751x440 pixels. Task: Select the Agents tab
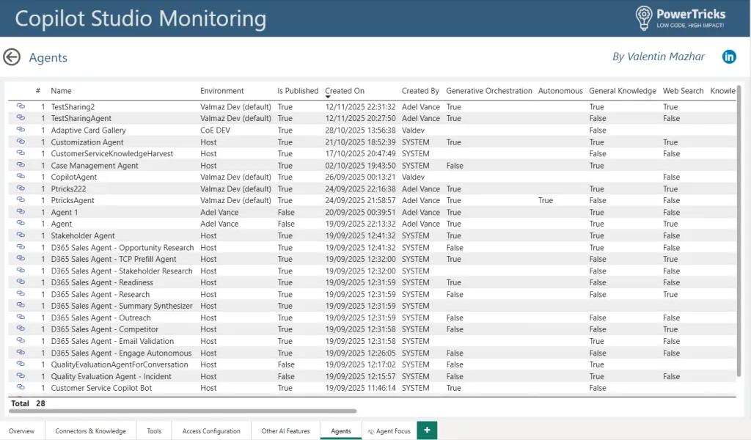click(341, 431)
